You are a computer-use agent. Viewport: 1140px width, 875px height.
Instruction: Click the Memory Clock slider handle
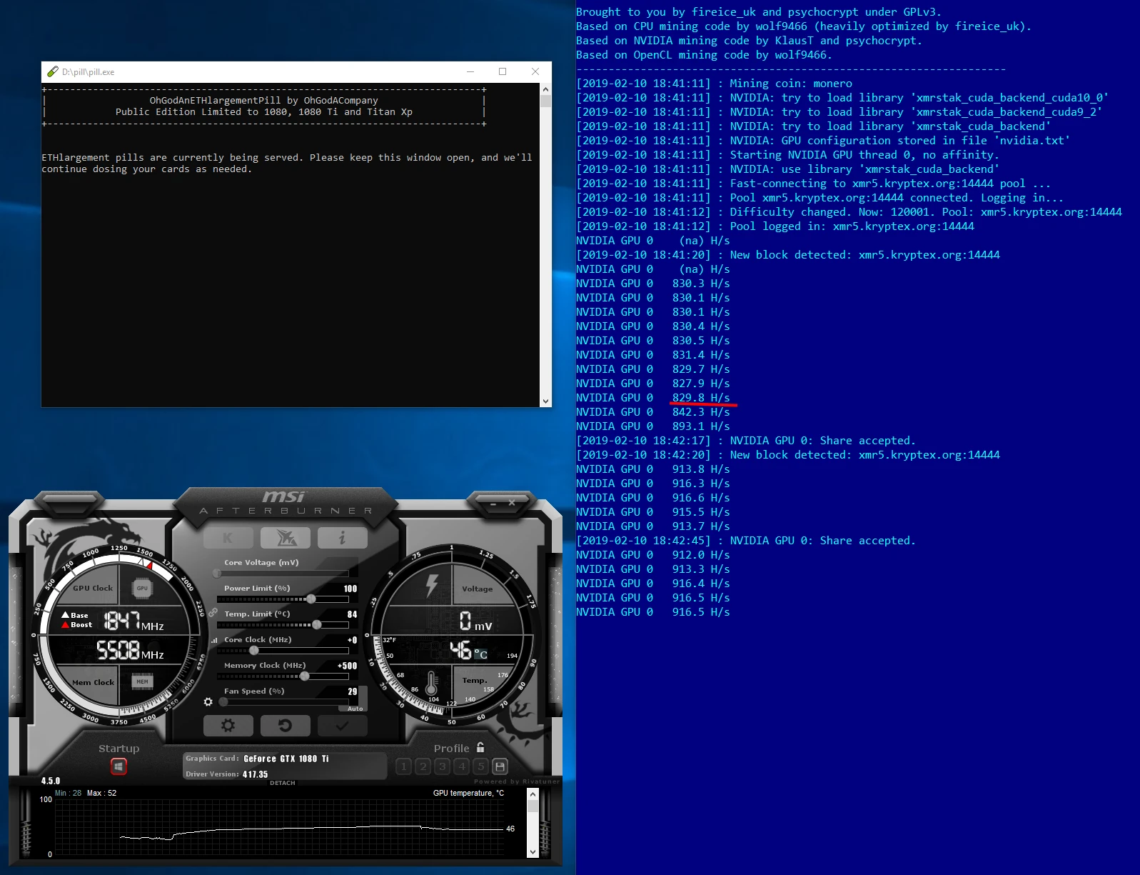tap(305, 676)
